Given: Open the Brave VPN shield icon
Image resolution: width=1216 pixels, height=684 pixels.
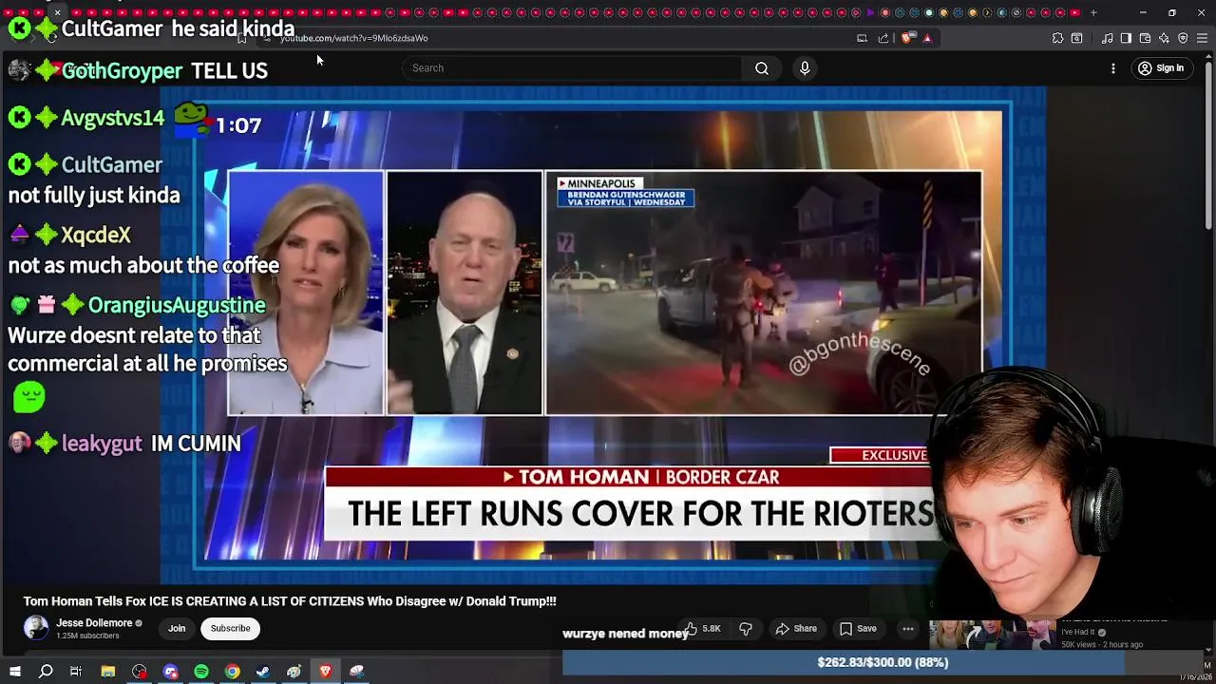Looking at the screenshot, I should coord(1183,38).
